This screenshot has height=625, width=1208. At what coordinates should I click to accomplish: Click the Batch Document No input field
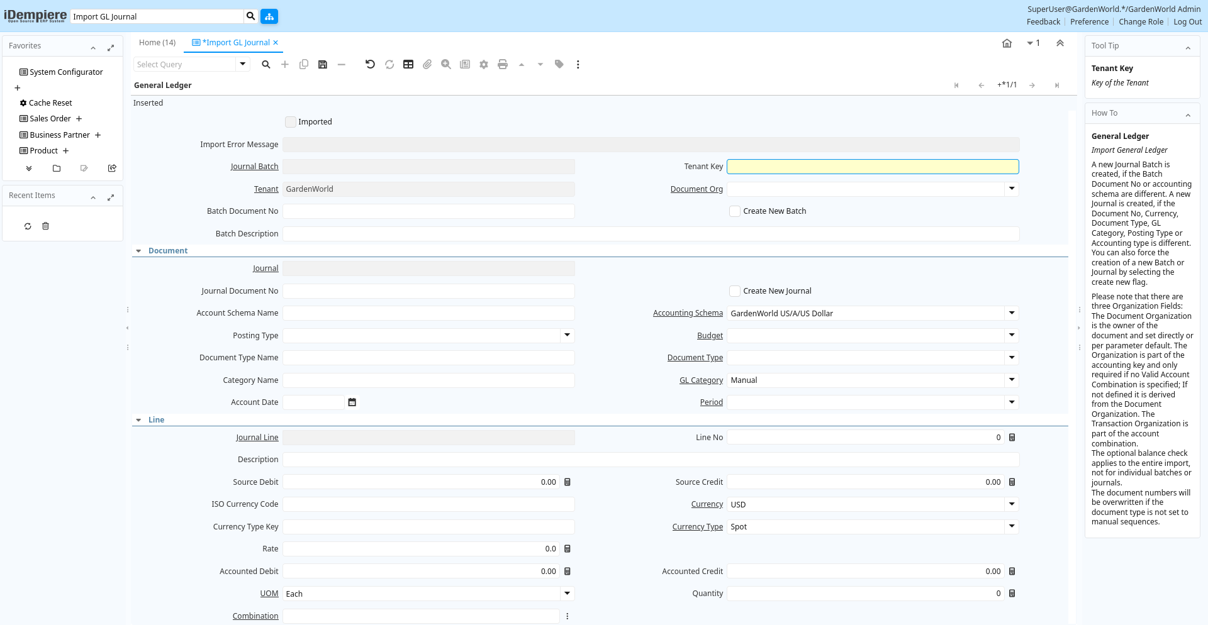click(x=428, y=211)
